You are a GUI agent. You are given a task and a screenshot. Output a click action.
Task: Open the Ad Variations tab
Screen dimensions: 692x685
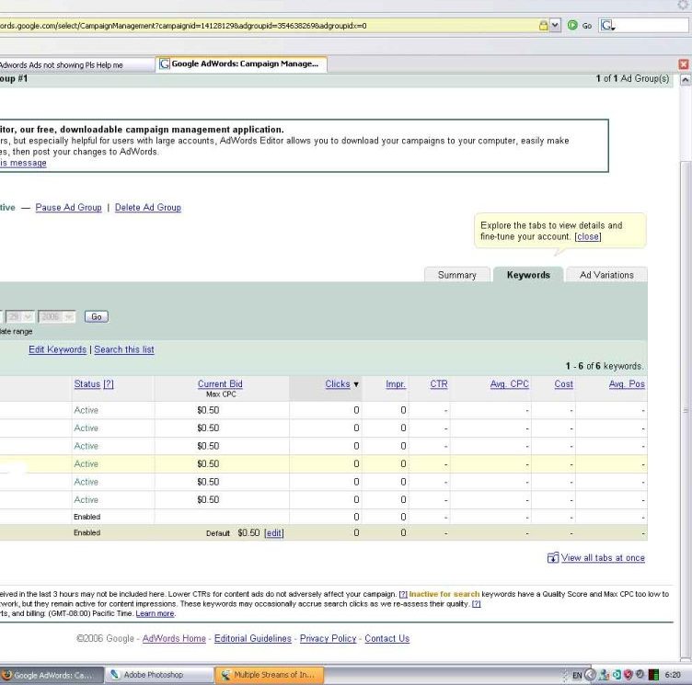(x=606, y=275)
